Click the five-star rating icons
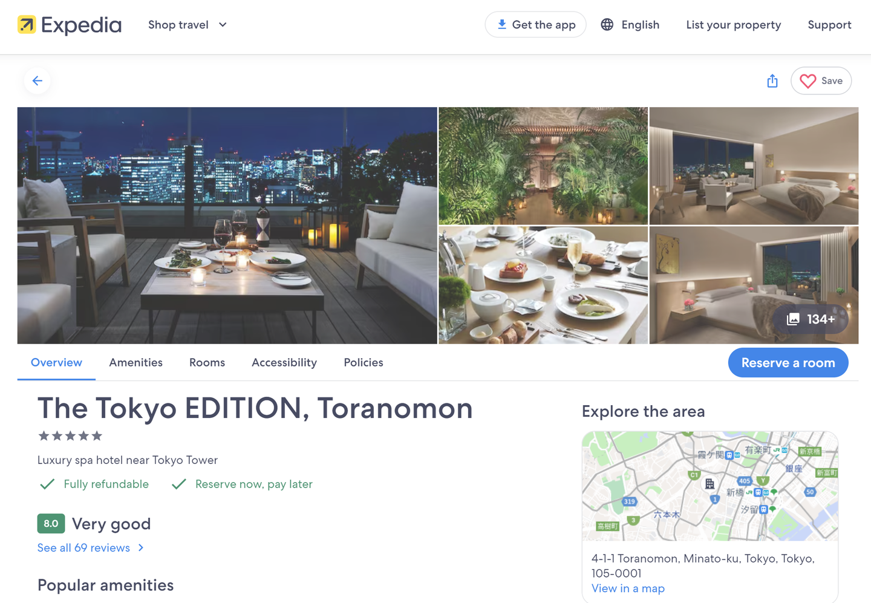Image resolution: width=871 pixels, height=603 pixels. [x=70, y=436]
